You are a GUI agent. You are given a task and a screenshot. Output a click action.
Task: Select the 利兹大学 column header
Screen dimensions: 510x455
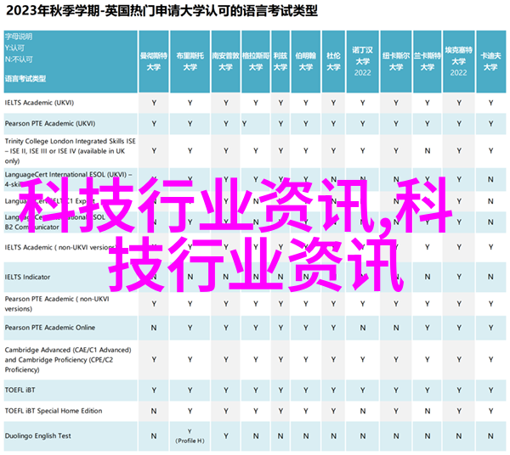tap(280, 61)
